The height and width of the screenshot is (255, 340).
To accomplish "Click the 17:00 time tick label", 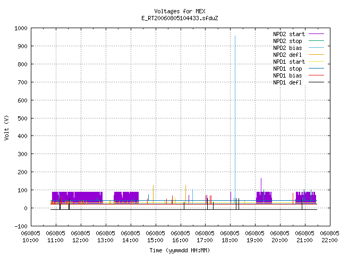I will (x=205, y=240).
